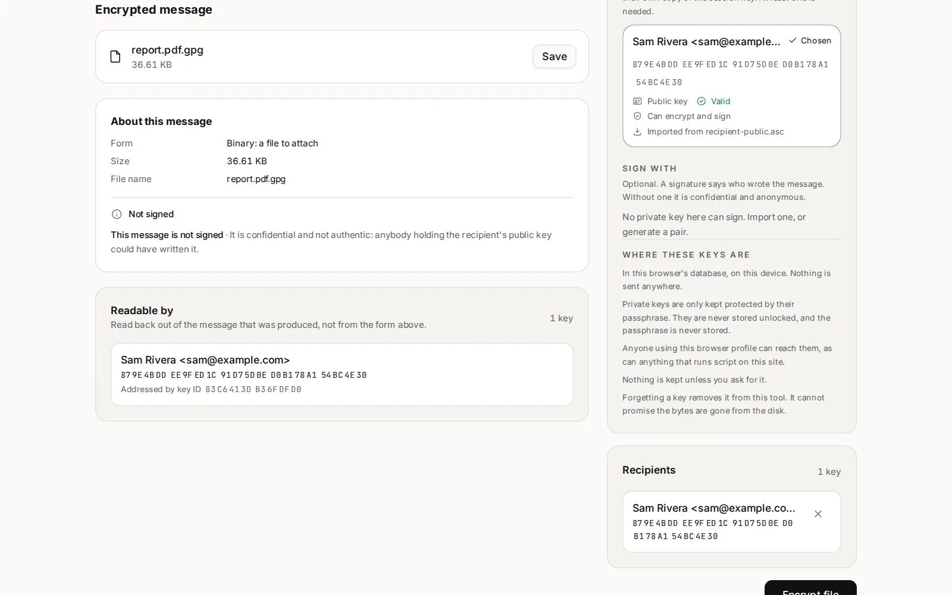Screen dimensions: 952x595
Task: Click Sam Rivera name in Readable by
Action: pos(205,360)
